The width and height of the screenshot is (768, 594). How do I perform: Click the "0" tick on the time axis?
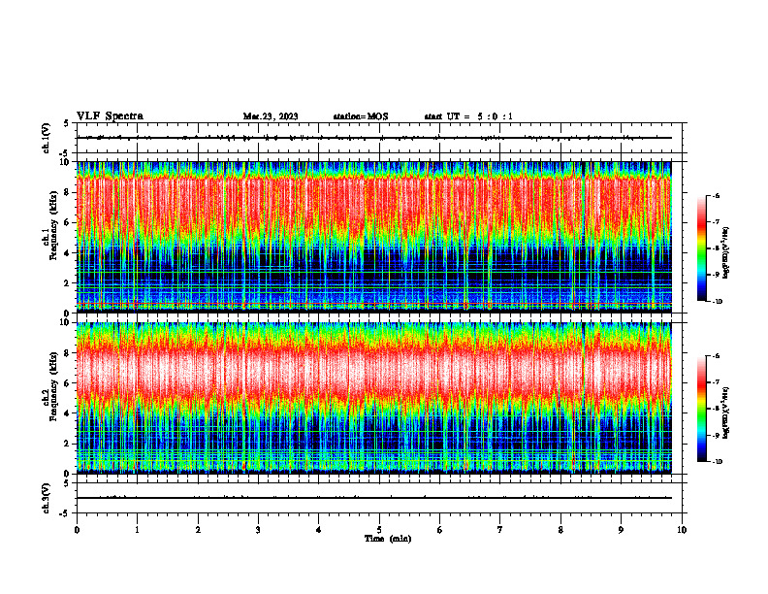point(77,530)
